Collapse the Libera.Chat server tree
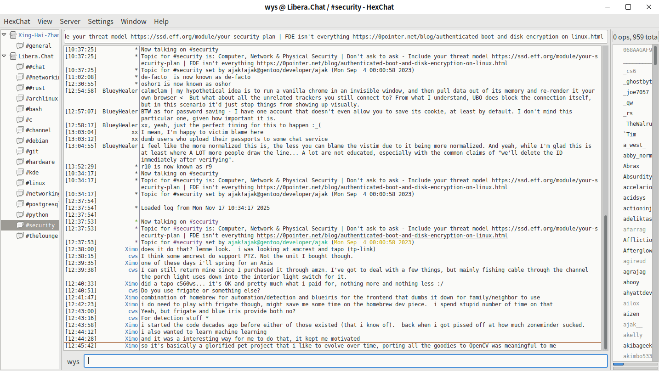The image size is (659, 371). pyautogui.click(x=4, y=56)
